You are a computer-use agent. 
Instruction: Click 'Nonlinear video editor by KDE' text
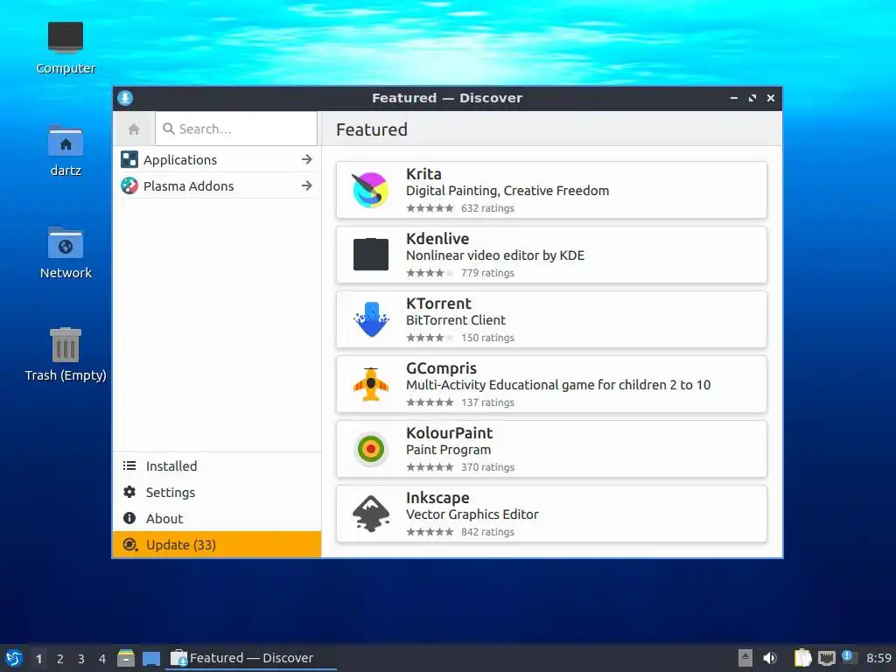coord(495,255)
